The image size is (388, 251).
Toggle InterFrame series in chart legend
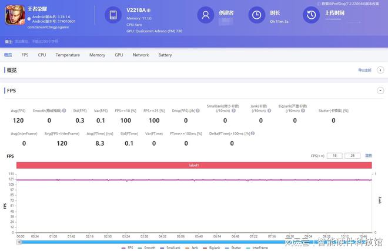click(257, 248)
